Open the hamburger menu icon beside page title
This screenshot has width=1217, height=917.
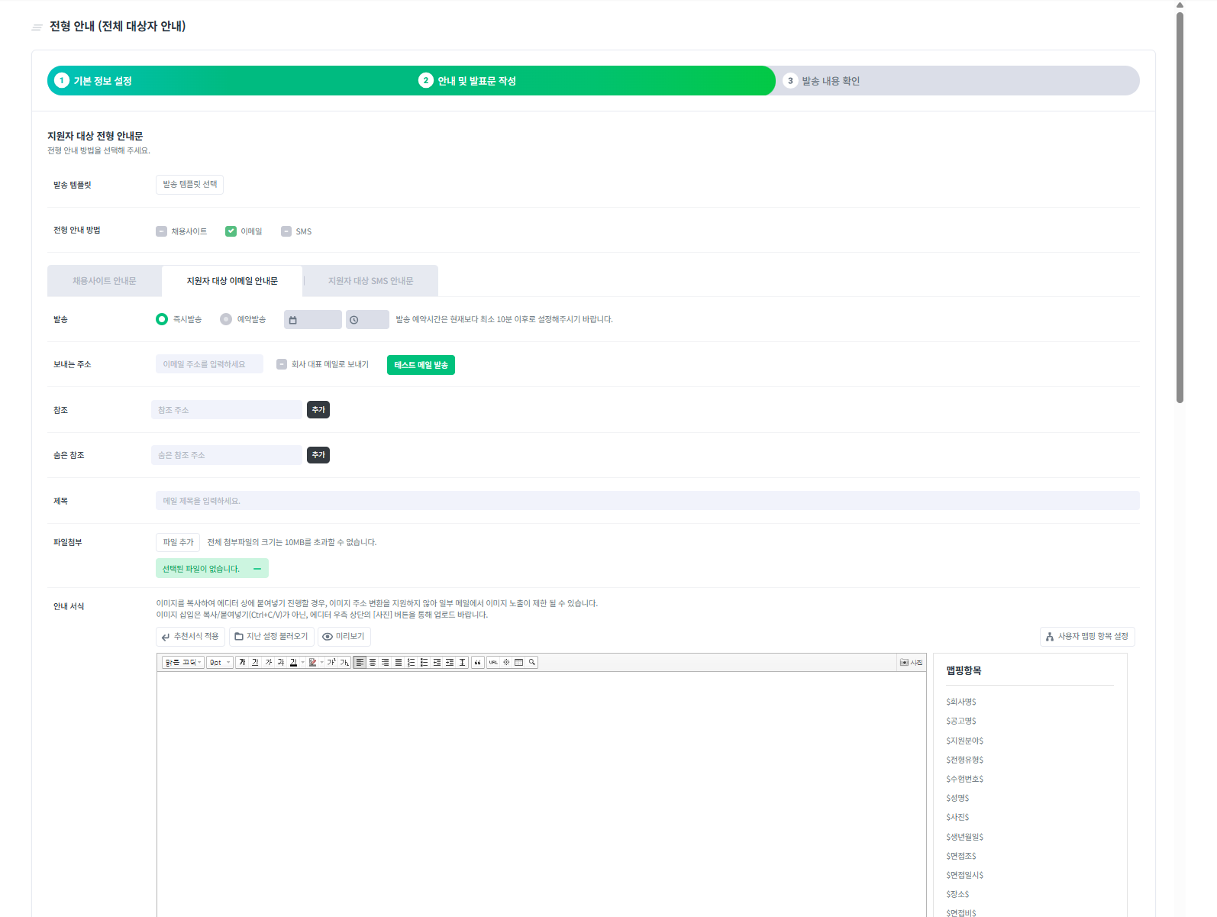[37, 27]
